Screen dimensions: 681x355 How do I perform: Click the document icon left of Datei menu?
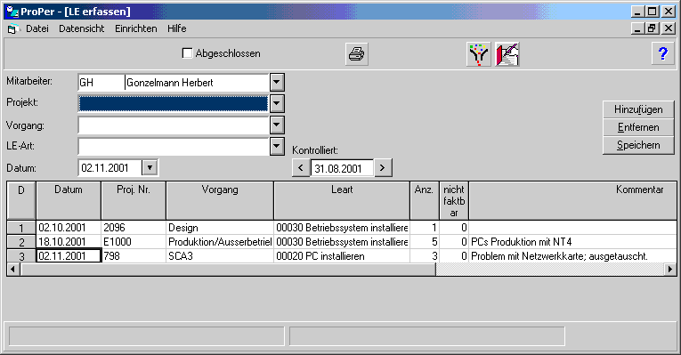(12, 29)
